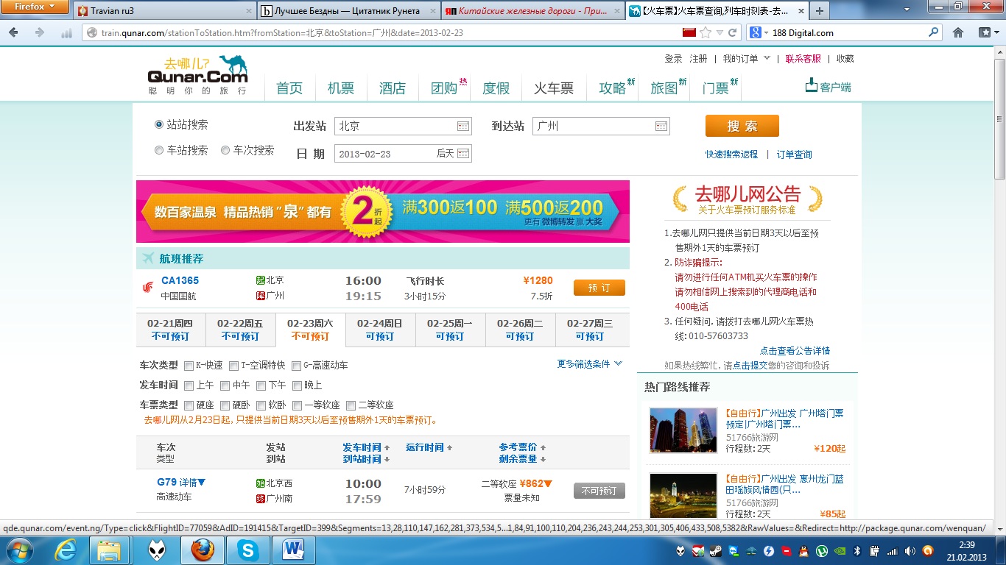Click the orange 搜索 button
The width and height of the screenshot is (1006, 565).
742,126
